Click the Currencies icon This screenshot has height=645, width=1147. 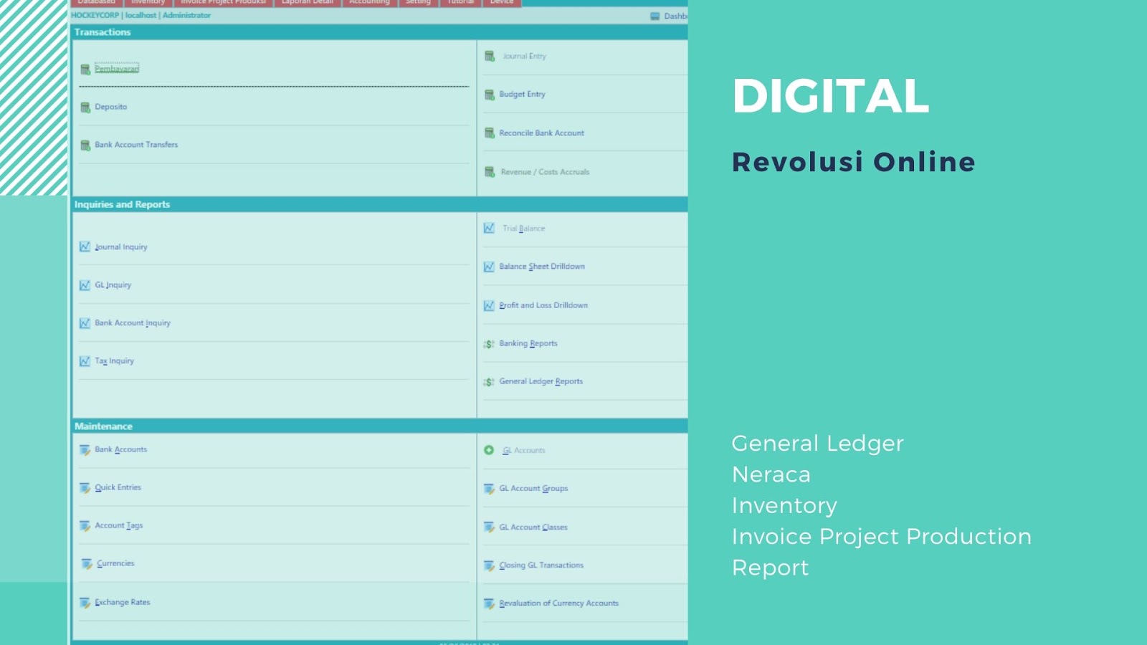87,564
